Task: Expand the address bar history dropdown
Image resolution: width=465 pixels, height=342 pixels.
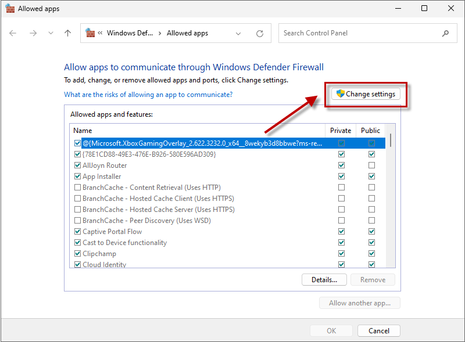Action: click(x=238, y=34)
